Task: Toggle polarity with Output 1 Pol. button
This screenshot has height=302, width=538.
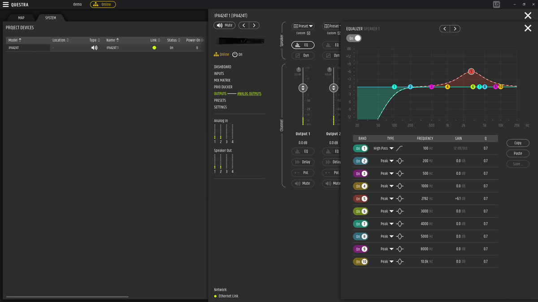Action: (303, 173)
